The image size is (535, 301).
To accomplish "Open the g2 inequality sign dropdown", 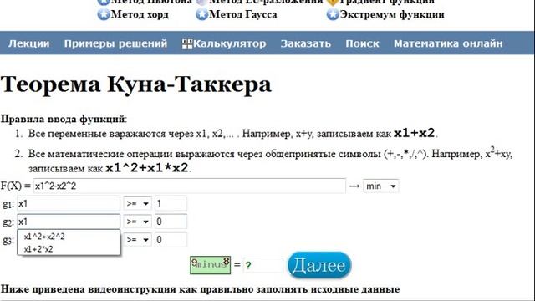I will pos(137,222).
